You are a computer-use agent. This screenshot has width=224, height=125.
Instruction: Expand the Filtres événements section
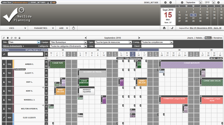click(13, 46)
